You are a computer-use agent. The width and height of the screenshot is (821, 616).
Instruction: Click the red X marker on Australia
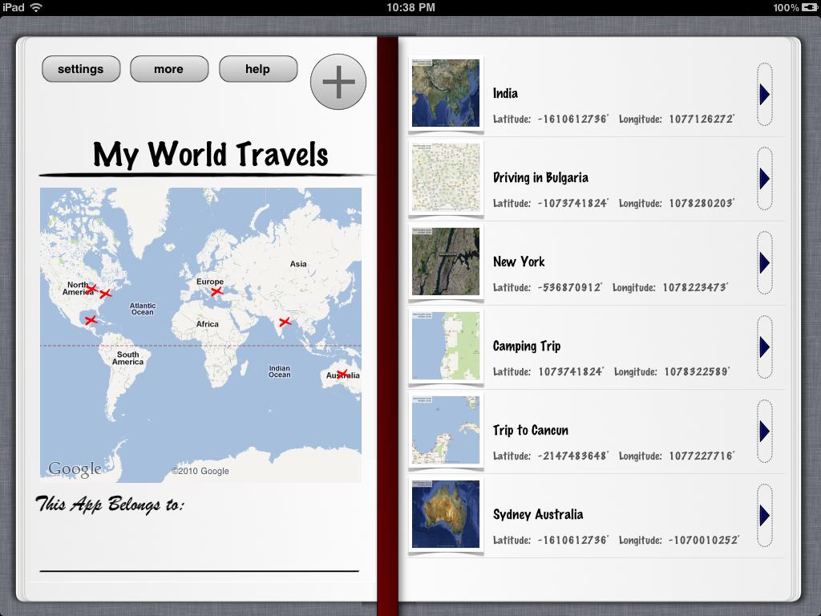point(342,374)
